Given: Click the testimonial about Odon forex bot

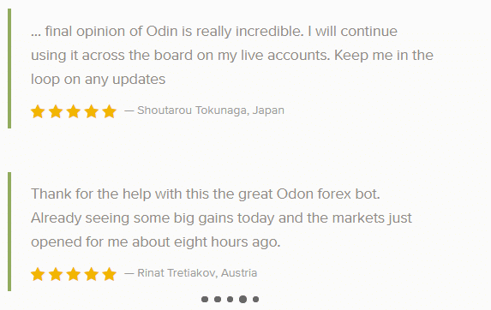Looking at the screenshot, I should (x=221, y=218).
